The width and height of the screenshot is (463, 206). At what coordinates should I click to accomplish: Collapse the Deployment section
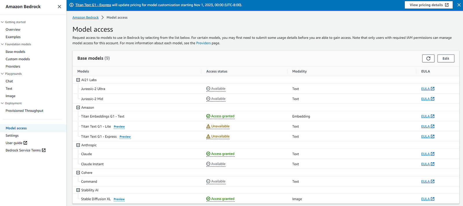2,103
